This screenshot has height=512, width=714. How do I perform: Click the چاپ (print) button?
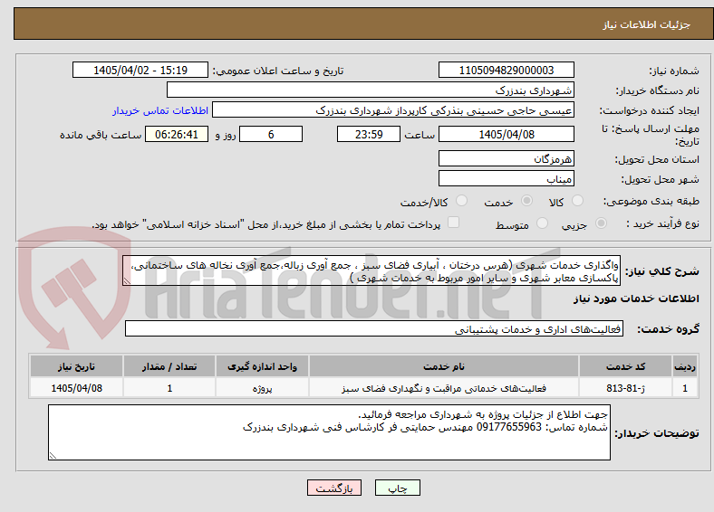click(x=397, y=488)
